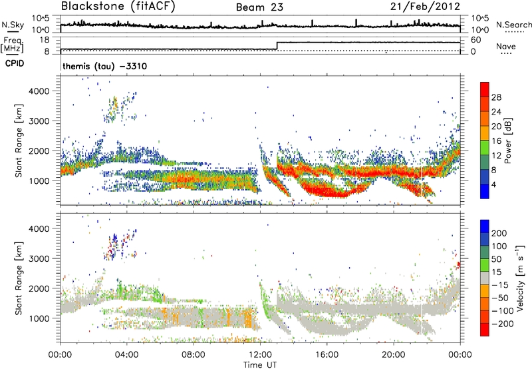The image size is (532, 369).
Task: Click the '18' tick on frequency axis
Action: click(45, 40)
